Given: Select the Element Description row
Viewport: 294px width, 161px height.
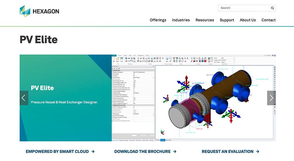Looking at the screenshot, I should click(133, 72).
